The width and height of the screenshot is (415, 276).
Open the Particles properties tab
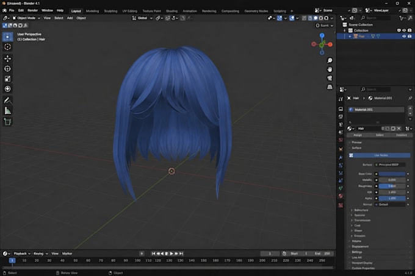coord(341,165)
